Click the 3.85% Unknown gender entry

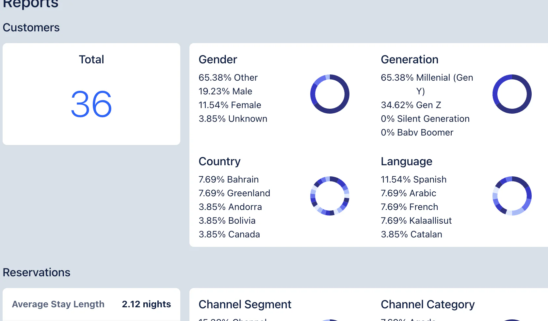[233, 119]
